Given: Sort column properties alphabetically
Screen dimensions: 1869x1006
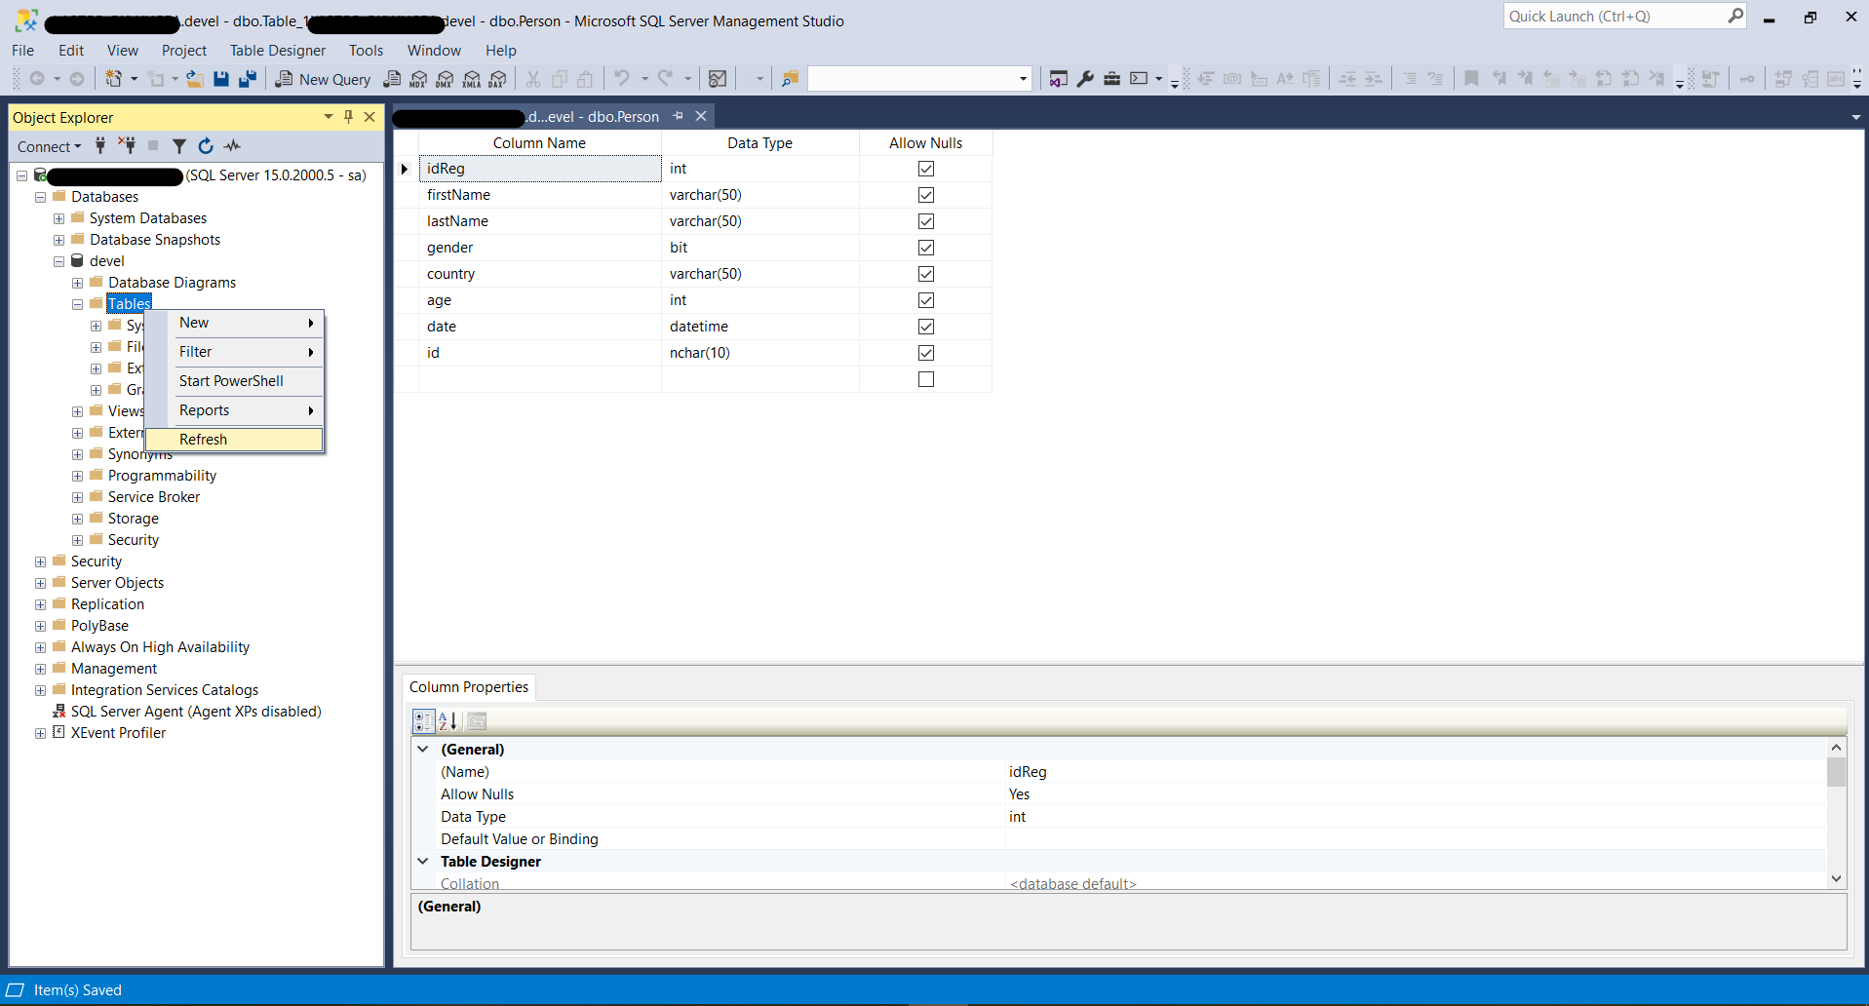Looking at the screenshot, I should click(448, 721).
